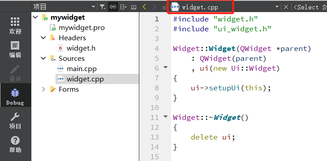Image resolution: width=327 pixels, height=161 pixels.
Task: Open the widget.cpp open-documents dropdown
Action: click(277, 7)
